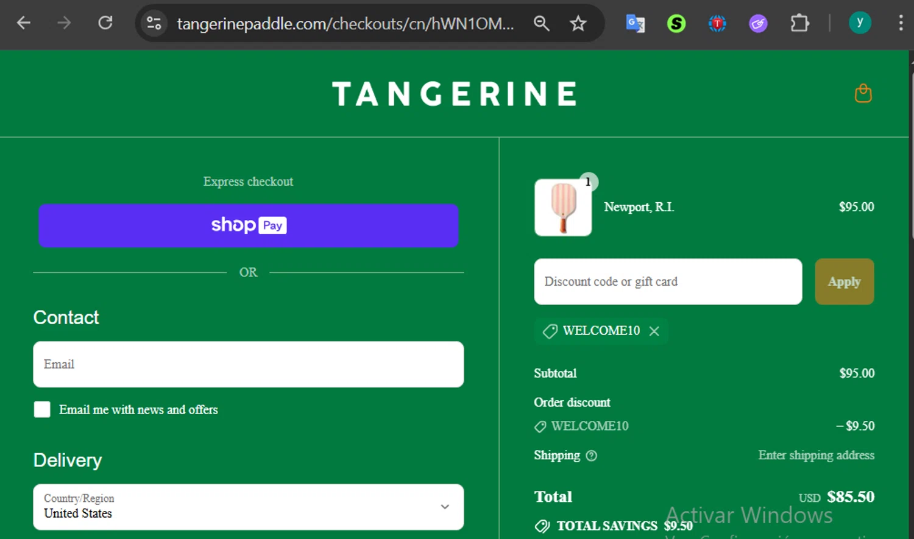
Task: Click the –$9.50 discount amount
Action: (x=855, y=426)
